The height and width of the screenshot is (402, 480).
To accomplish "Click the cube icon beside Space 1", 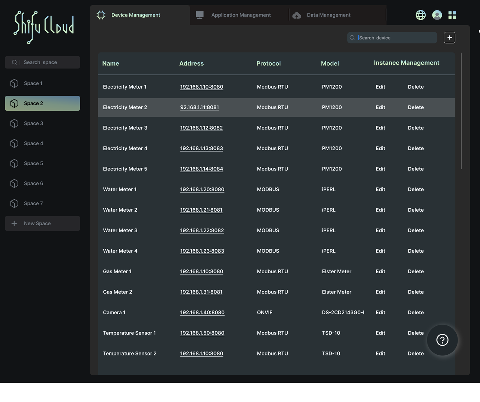I will click(14, 83).
